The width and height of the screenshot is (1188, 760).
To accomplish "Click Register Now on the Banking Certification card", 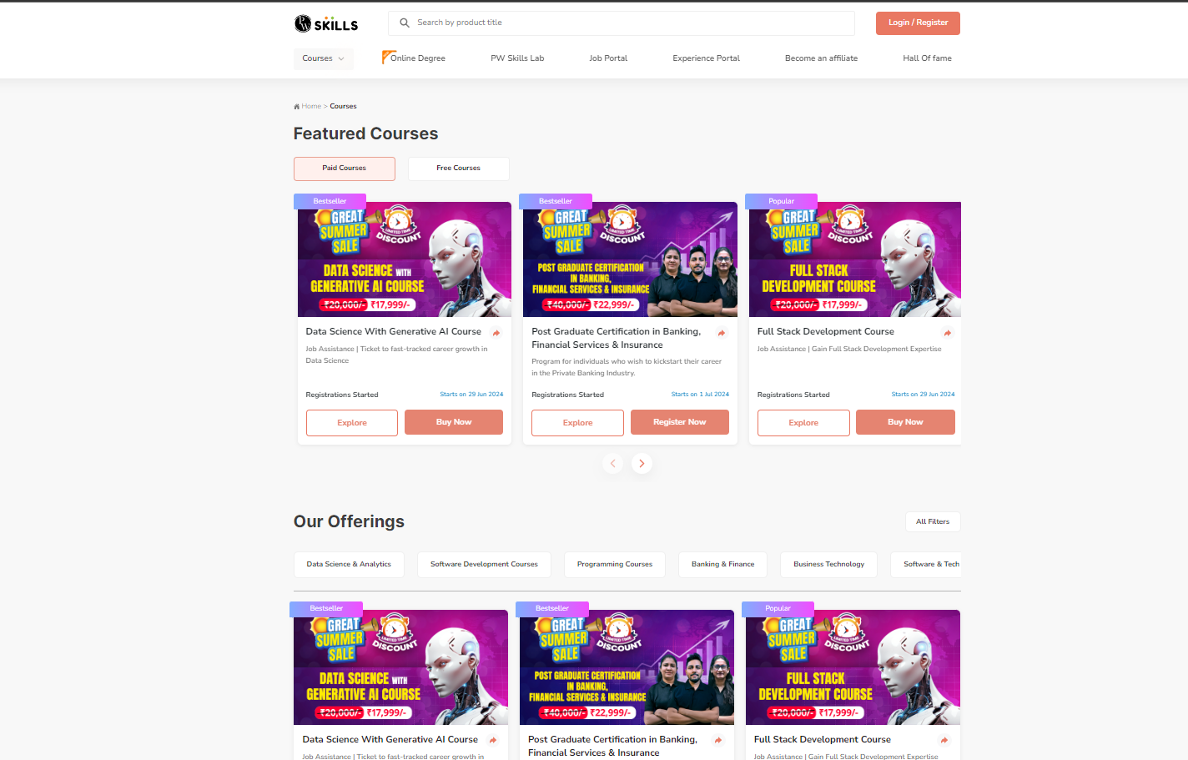I will coord(680,422).
